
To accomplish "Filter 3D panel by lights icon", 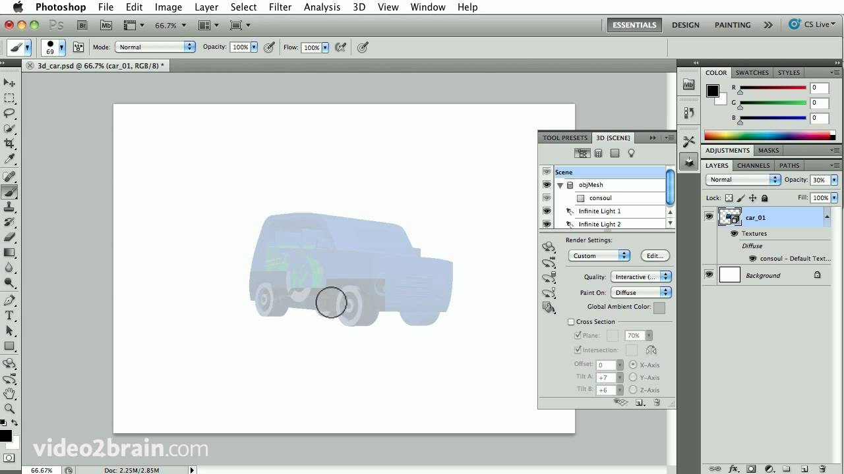I will 631,153.
